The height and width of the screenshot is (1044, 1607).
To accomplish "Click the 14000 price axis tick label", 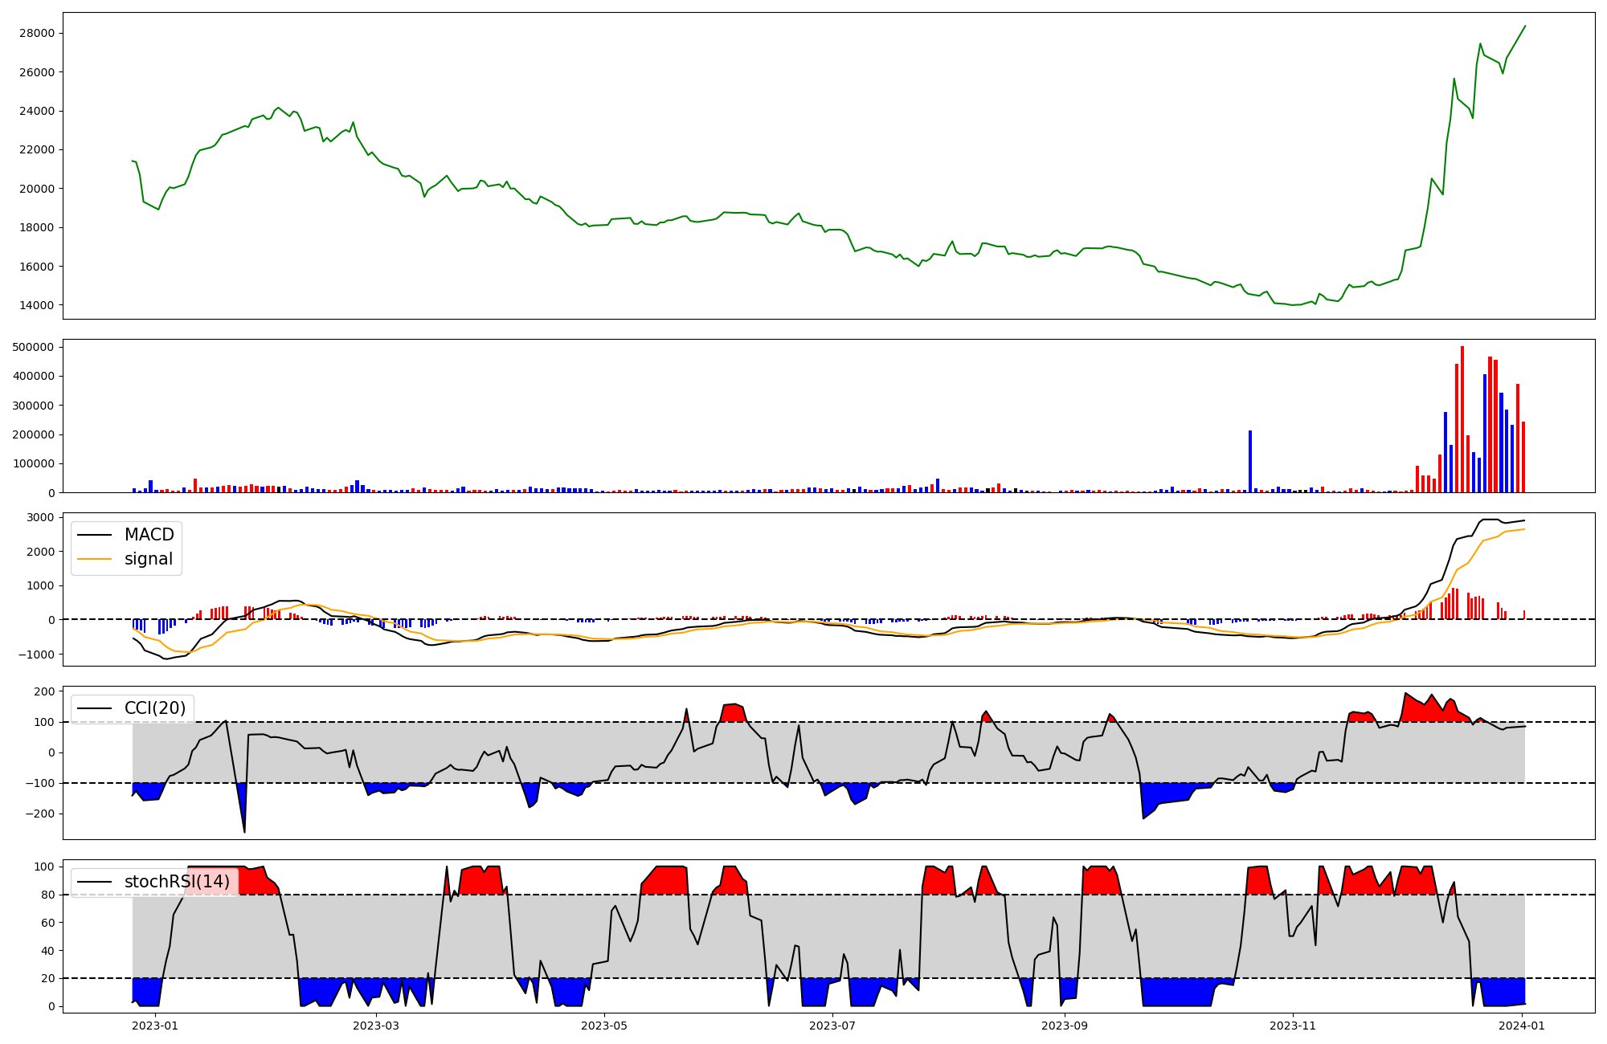I will [x=39, y=305].
